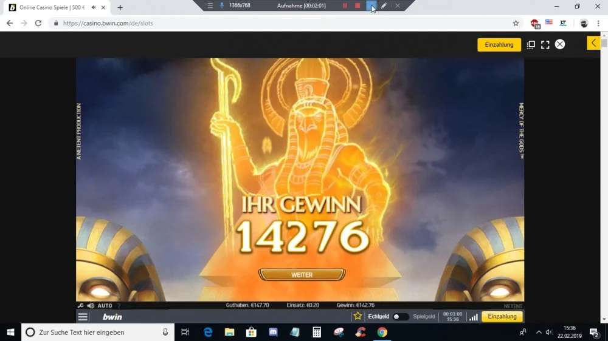Open the paint palette app in taskbar
608x341 pixels.
pyautogui.click(x=339, y=332)
